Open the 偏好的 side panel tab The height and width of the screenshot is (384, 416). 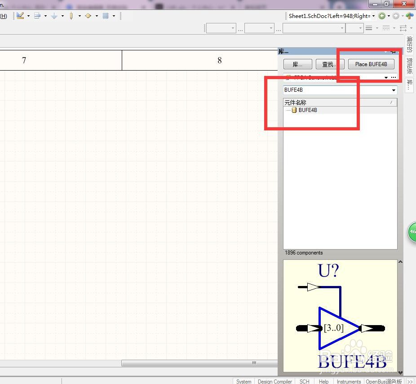[x=409, y=45]
